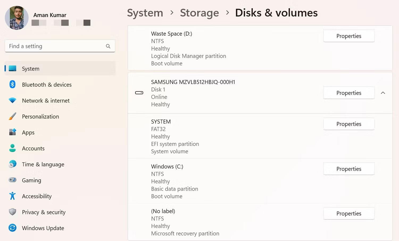Screen dimensions: 399x241
Task: Click 'System volume' text
Action: pos(169,151)
